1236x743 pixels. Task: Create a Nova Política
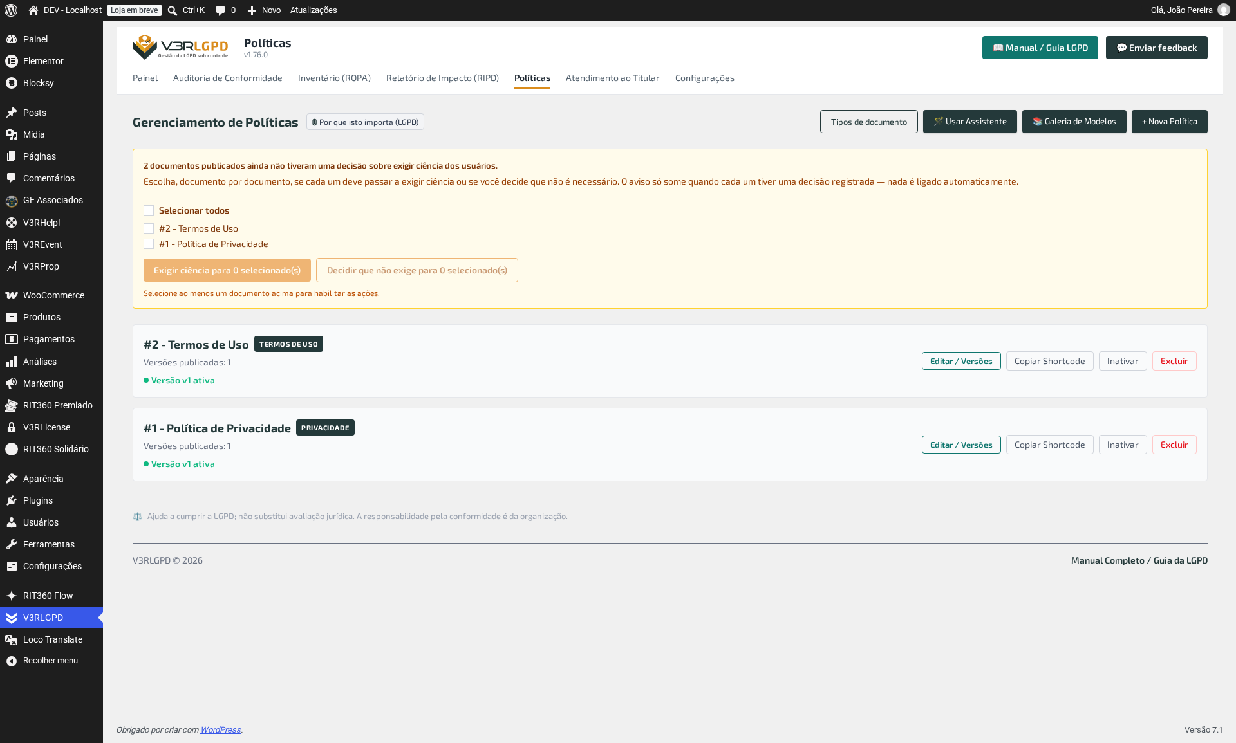[1170, 122]
